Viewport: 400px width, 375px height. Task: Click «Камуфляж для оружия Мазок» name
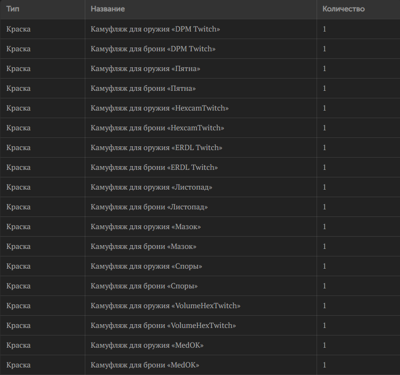[146, 227]
